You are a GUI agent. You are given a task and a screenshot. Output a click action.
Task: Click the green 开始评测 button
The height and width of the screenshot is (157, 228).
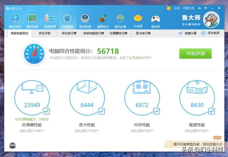tap(195, 54)
